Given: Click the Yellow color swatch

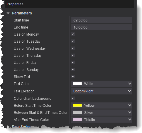Looking at the screenshot, I should point(77,105).
